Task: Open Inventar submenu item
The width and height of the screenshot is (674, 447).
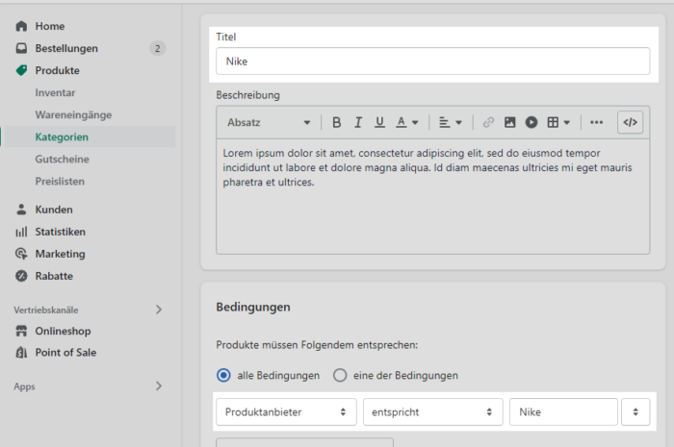Action: 55,92
